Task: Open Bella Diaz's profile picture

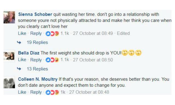Action: coord(9,56)
